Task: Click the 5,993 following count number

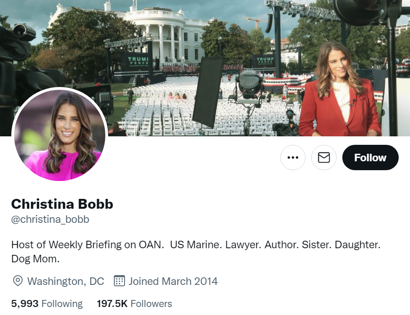Action: point(25,304)
